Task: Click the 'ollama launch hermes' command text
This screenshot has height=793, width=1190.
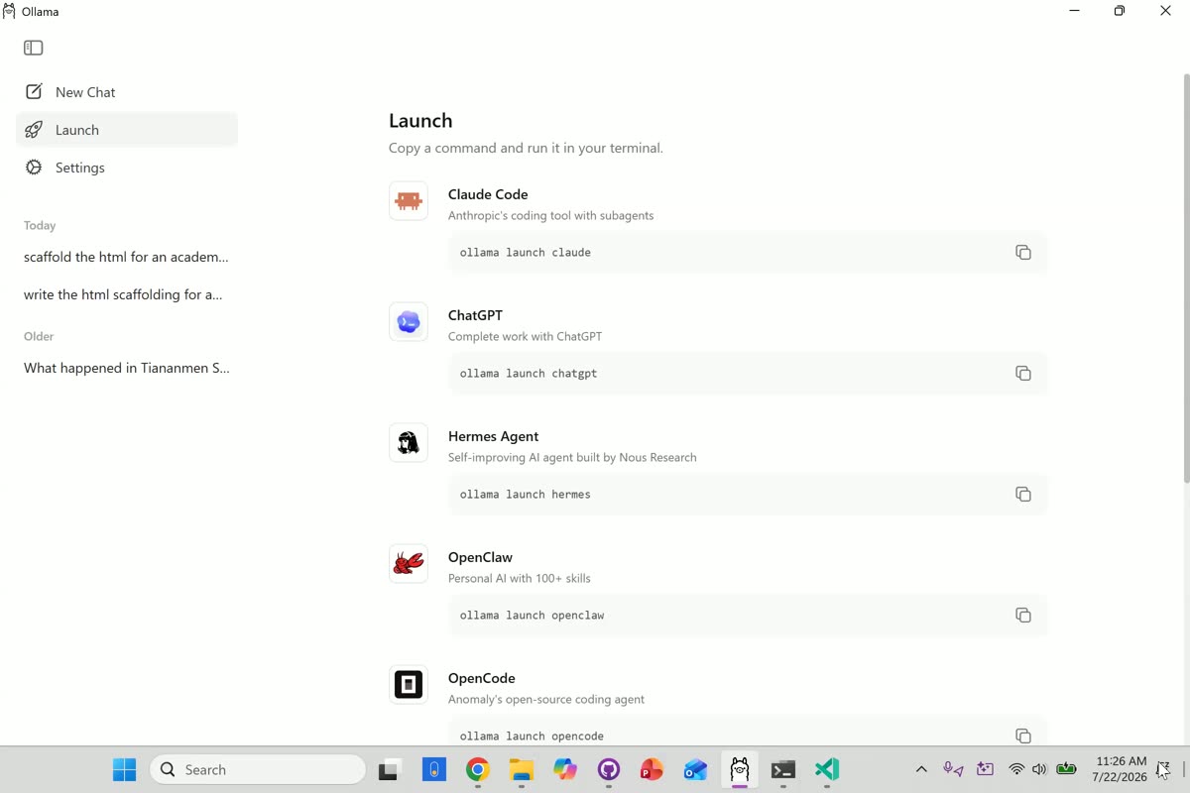Action: [526, 495]
